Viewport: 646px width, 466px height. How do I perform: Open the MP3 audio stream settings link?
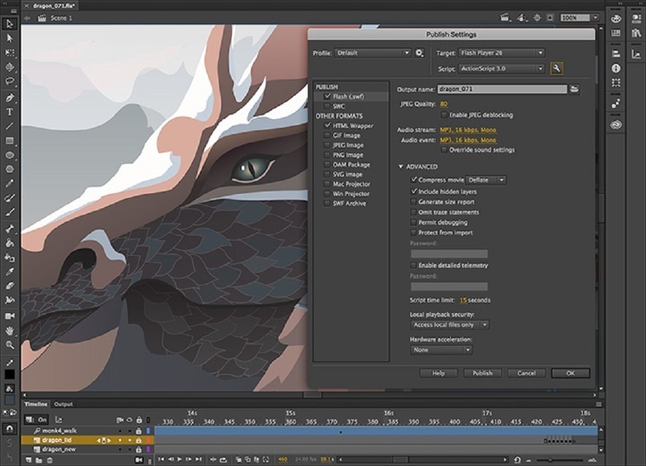467,130
